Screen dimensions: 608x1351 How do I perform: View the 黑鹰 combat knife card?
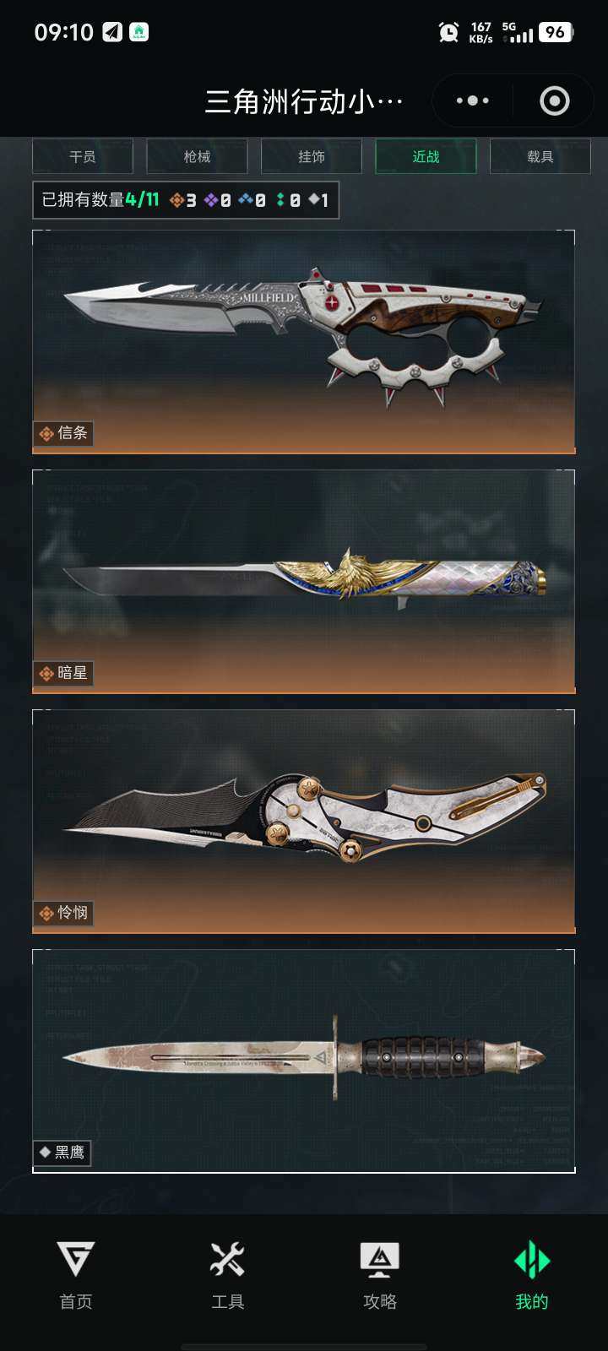304,1061
